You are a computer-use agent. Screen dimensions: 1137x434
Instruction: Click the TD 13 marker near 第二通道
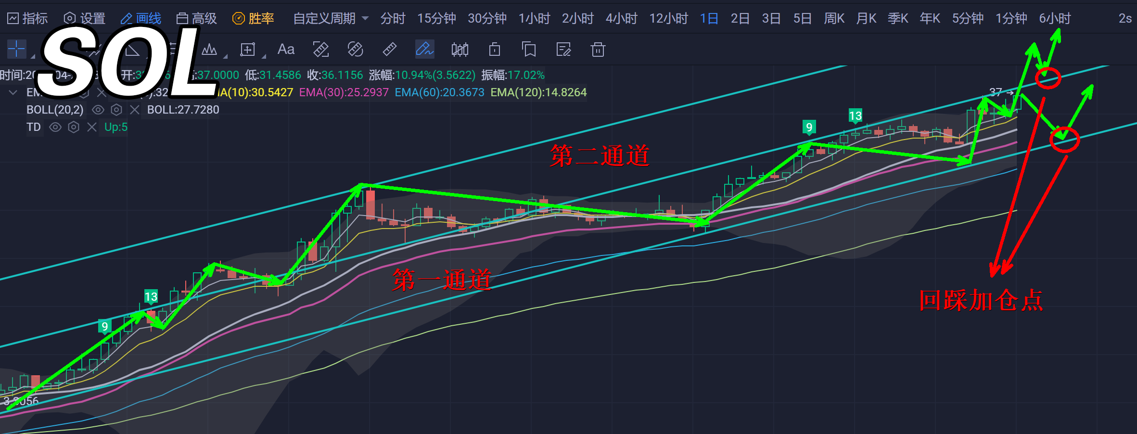855,116
